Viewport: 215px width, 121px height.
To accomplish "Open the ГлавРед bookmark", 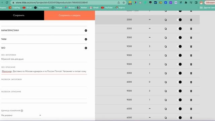I will 14,7.
